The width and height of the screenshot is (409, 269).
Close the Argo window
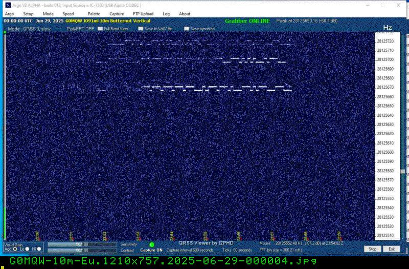point(398,5)
